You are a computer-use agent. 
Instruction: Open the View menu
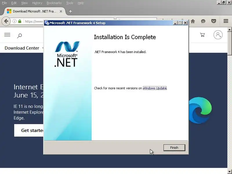coord(24,3)
